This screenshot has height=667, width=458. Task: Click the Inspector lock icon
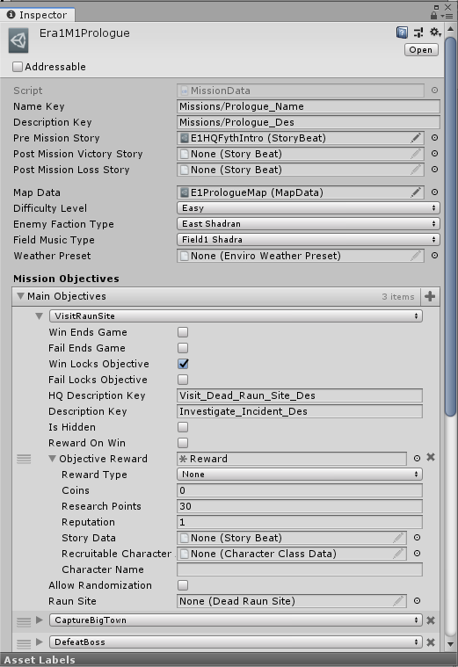pyautogui.click(x=433, y=15)
